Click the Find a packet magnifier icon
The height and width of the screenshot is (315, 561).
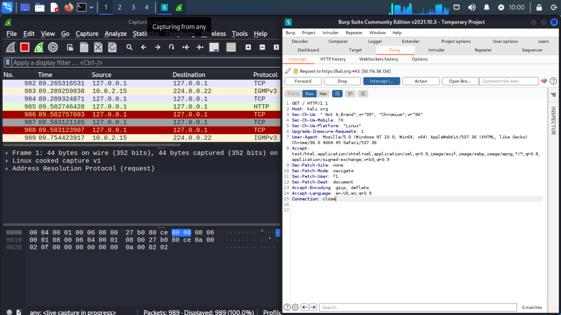[129, 47]
